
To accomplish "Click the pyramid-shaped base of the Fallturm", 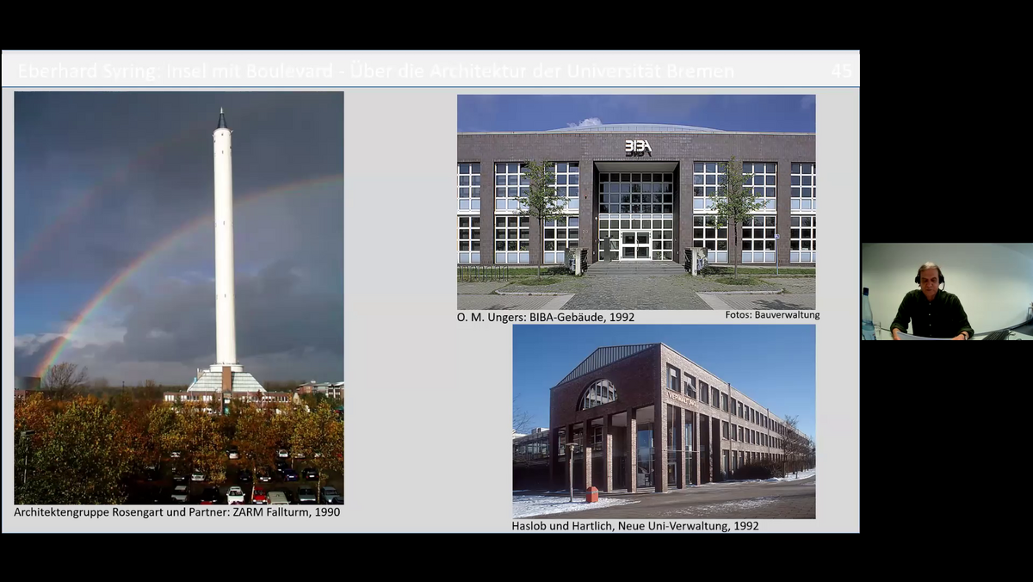I will tap(226, 380).
